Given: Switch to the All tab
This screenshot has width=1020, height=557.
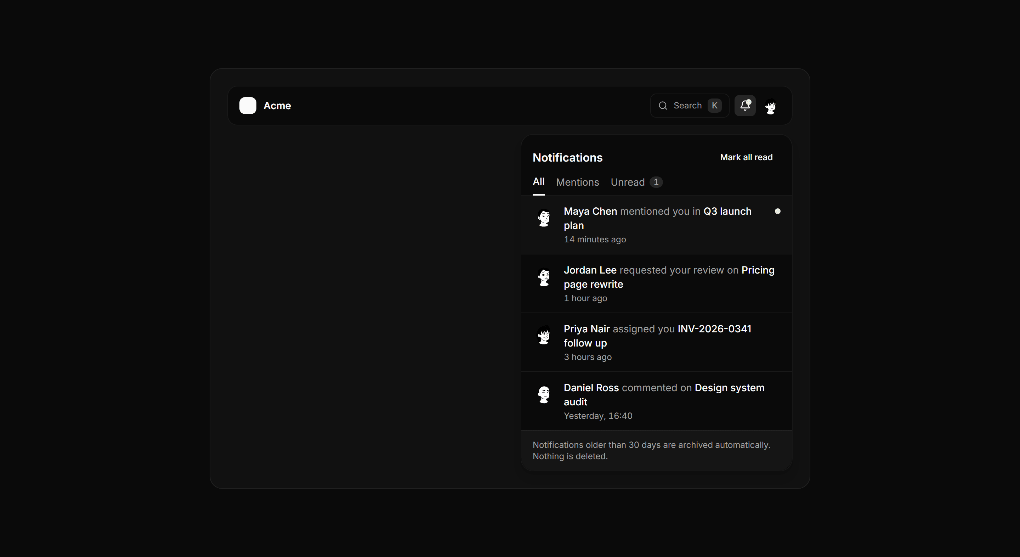Looking at the screenshot, I should coord(538,182).
